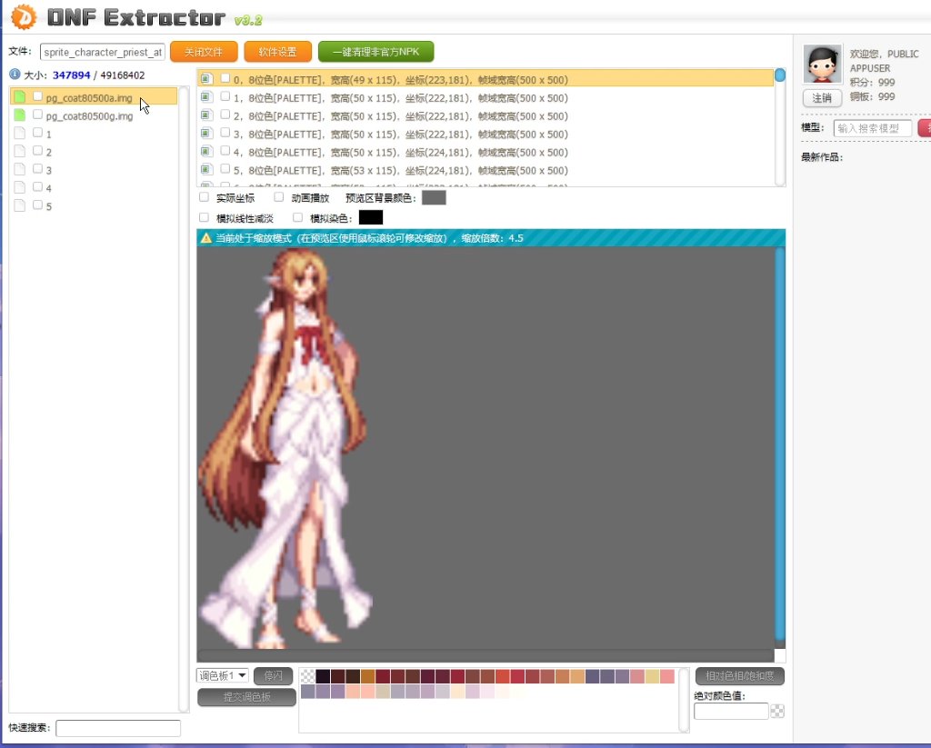The width and height of the screenshot is (931, 748).
Task: Click the image icon of frame 5 row
Action: [206, 169]
